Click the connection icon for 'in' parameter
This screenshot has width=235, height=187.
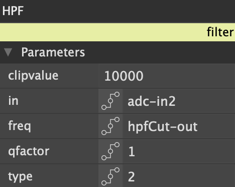tap(110, 101)
